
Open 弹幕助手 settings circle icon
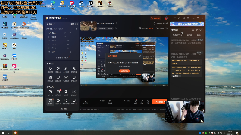coord(197,30)
